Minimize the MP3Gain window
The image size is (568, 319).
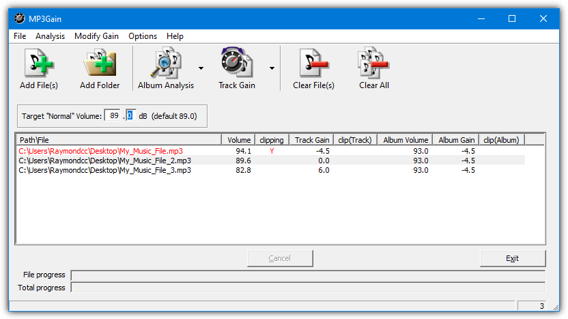[481, 18]
